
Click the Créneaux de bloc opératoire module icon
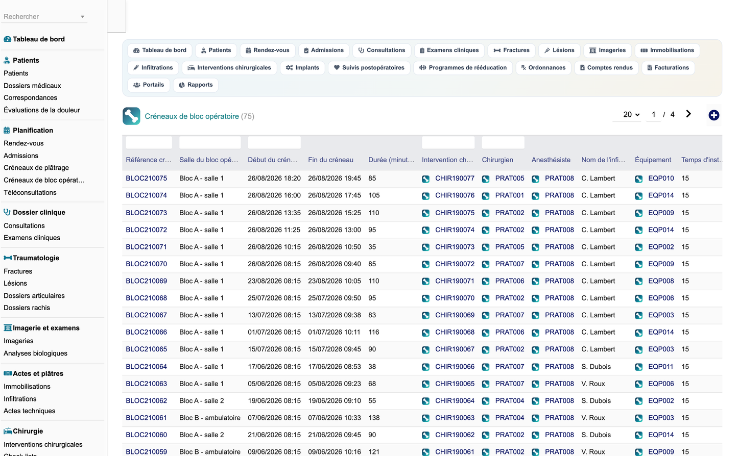coord(131,116)
